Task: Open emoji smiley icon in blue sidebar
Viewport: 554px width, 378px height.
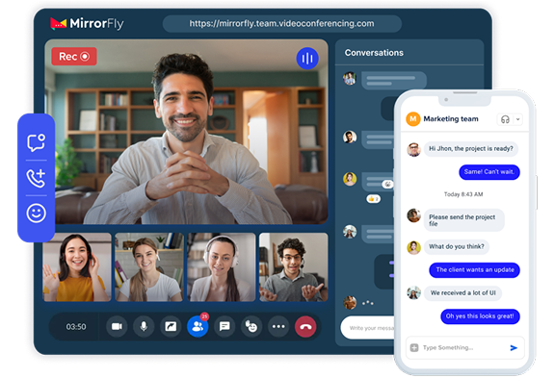Action: pos(36,213)
